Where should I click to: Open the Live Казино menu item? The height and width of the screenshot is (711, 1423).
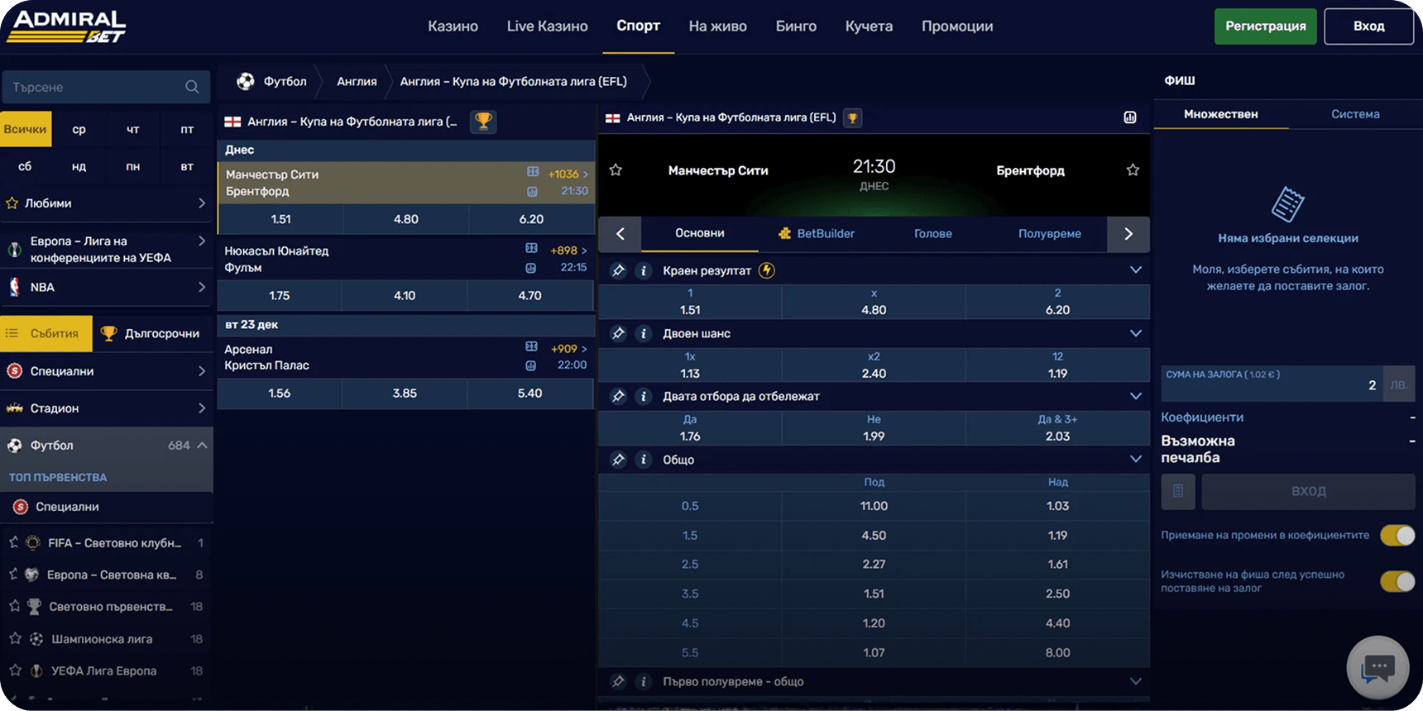click(547, 26)
